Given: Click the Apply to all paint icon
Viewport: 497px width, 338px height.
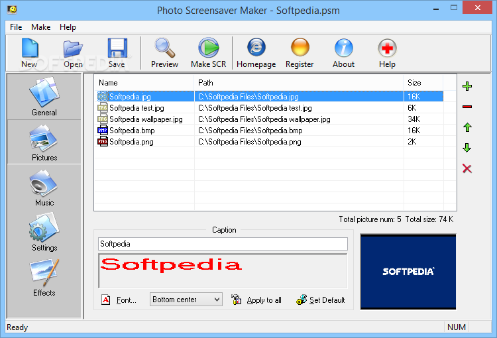Looking at the screenshot, I should tap(236, 300).
